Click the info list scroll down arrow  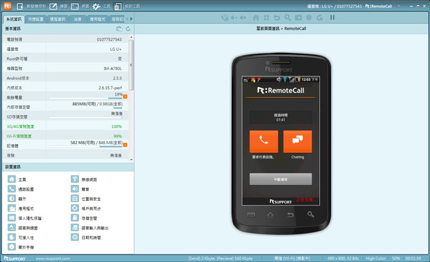point(131,159)
